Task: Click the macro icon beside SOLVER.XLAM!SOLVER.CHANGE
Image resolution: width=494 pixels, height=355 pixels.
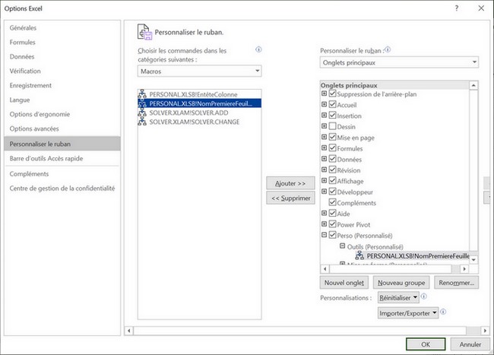Action: click(x=144, y=121)
